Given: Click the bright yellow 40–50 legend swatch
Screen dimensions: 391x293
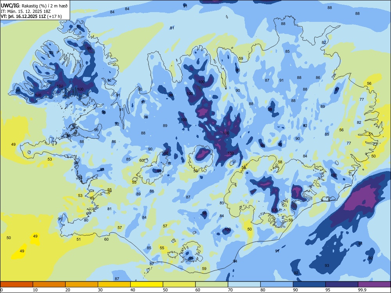Looking at the screenshot, I should tap(147, 284).
